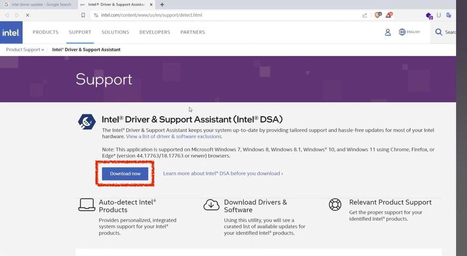Click the U extension icon
The height and width of the screenshot is (256, 467).
click(x=439, y=15)
